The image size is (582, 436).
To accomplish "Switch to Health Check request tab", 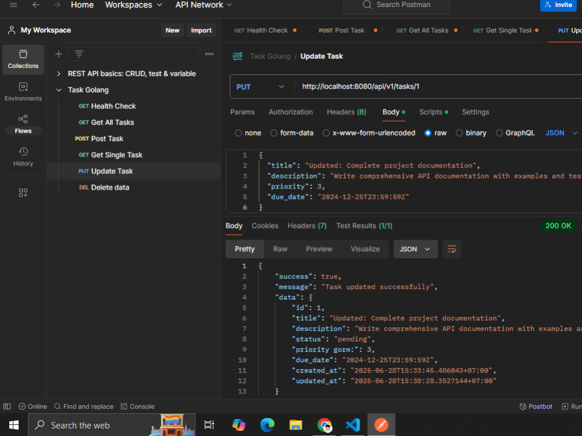I will coord(265,30).
